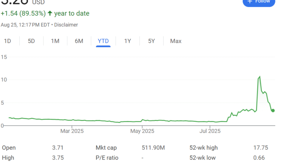The width and height of the screenshot is (289, 165).
Task: Click the blue Follow button
Action: pyautogui.click(x=259, y=2)
